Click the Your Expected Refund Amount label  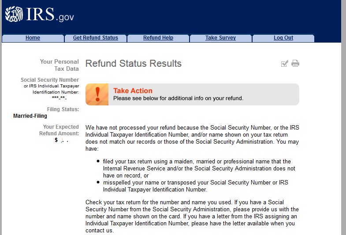point(61,130)
